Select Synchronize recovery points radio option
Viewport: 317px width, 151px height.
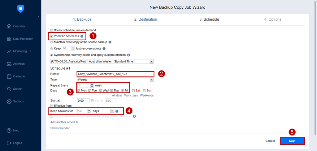[52, 55]
